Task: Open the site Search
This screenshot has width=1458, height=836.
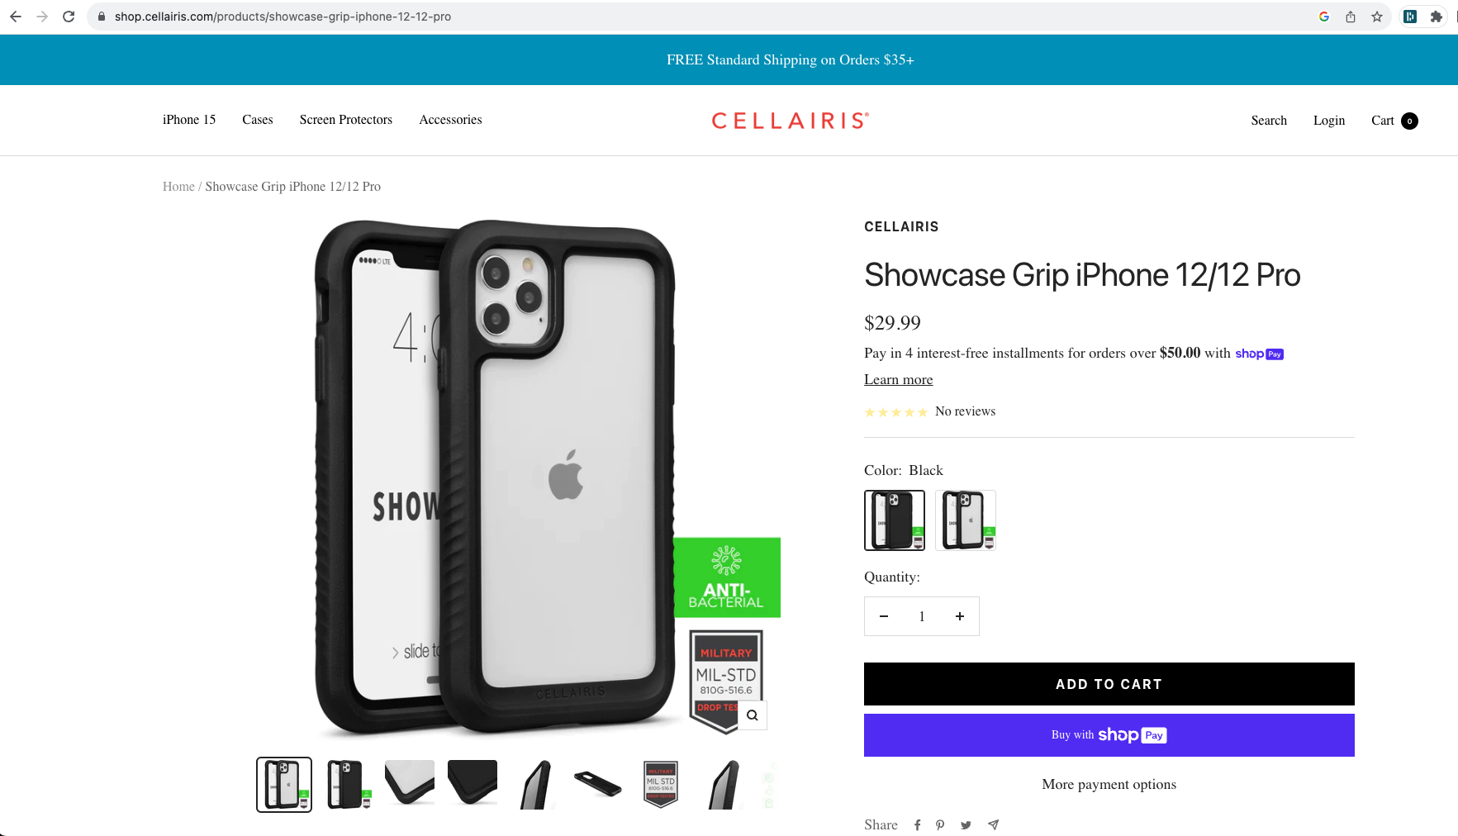Action: tap(1269, 120)
